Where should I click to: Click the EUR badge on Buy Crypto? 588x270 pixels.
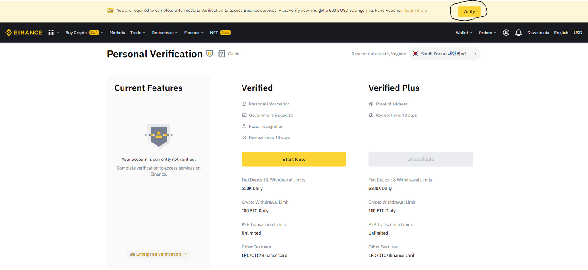click(94, 33)
